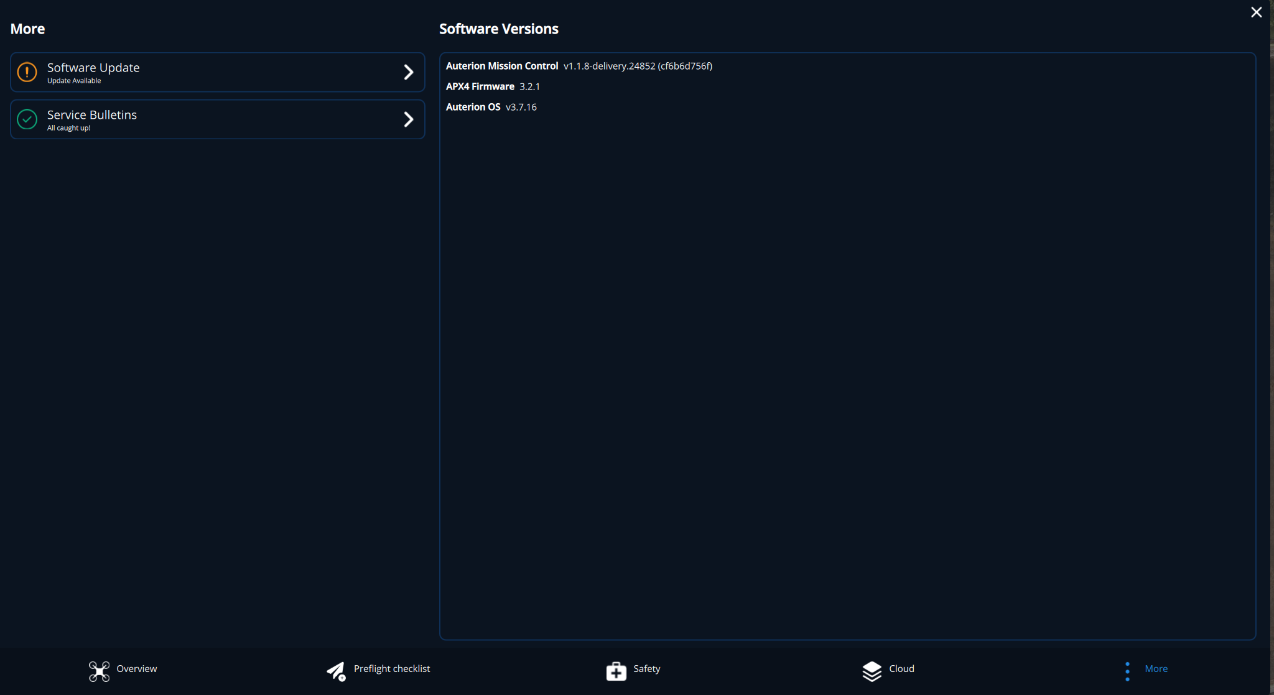Switch to Preflight checklist tab

(x=391, y=669)
